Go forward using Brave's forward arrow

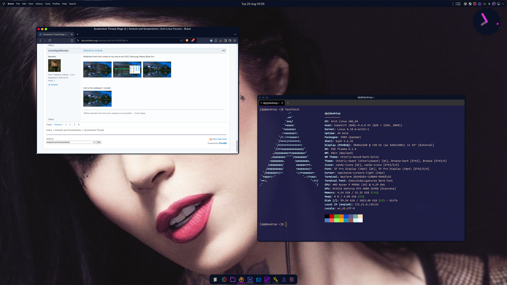coord(45,40)
